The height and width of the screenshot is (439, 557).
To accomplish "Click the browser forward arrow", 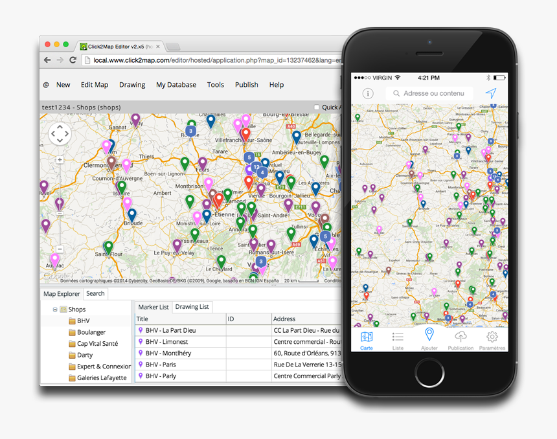I will tap(60, 60).
